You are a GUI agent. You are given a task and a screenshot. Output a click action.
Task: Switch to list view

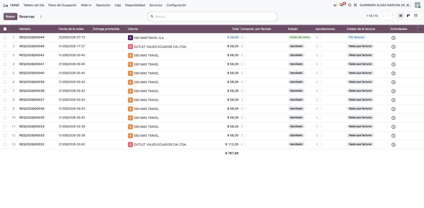click(401, 16)
